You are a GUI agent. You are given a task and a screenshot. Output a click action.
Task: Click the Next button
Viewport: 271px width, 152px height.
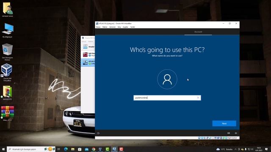pos(224,123)
